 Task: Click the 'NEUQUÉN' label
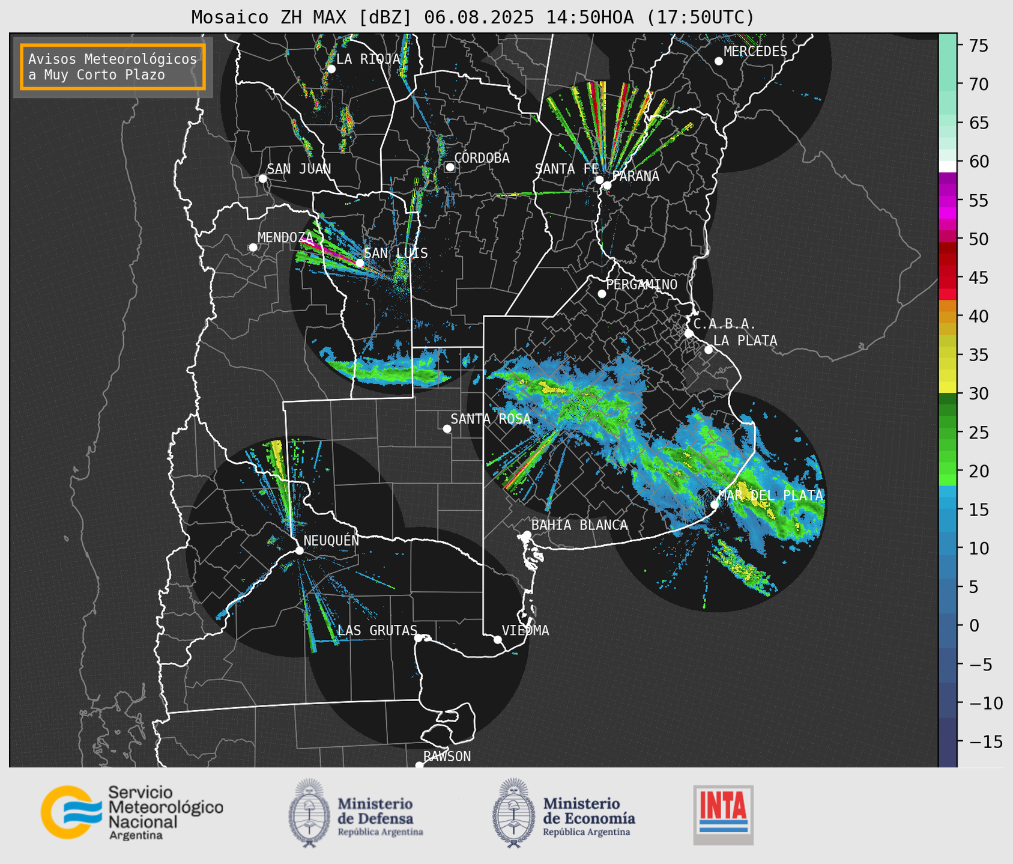pyautogui.click(x=331, y=540)
